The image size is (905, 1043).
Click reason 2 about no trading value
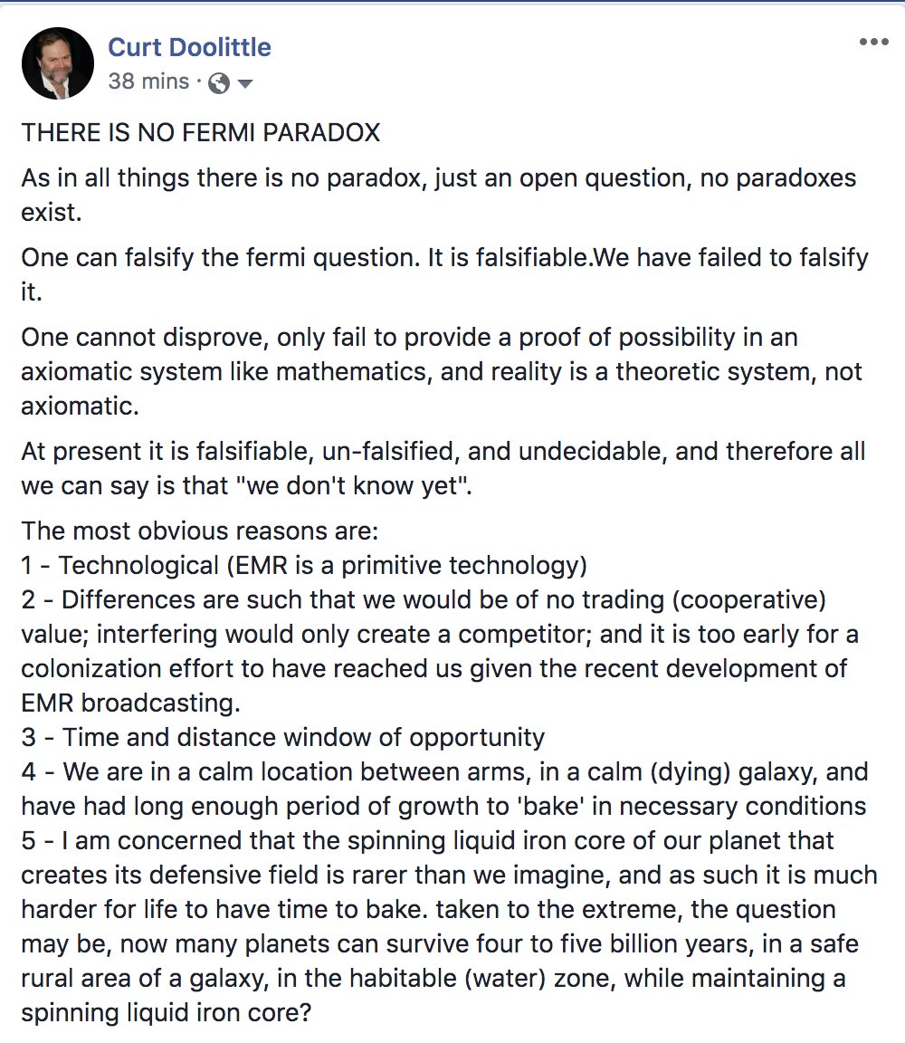[425, 600]
